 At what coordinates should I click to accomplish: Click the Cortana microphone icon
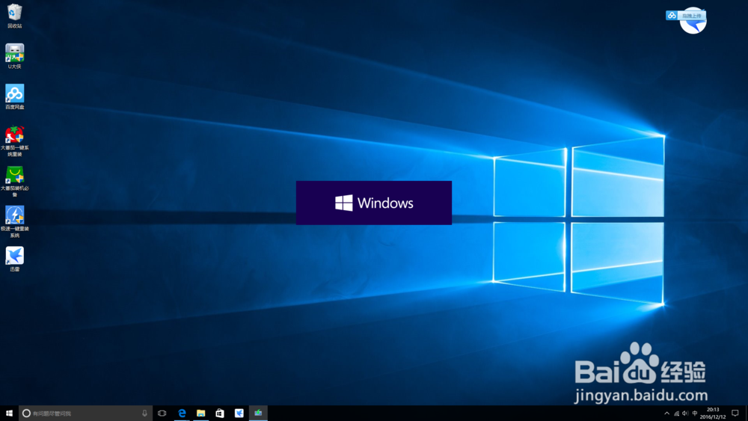tap(144, 414)
